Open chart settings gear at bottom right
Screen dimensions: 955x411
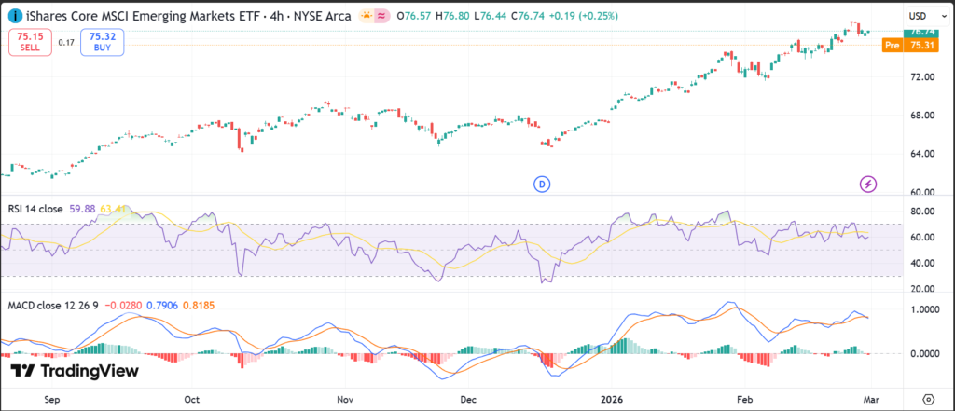[929, 396]
